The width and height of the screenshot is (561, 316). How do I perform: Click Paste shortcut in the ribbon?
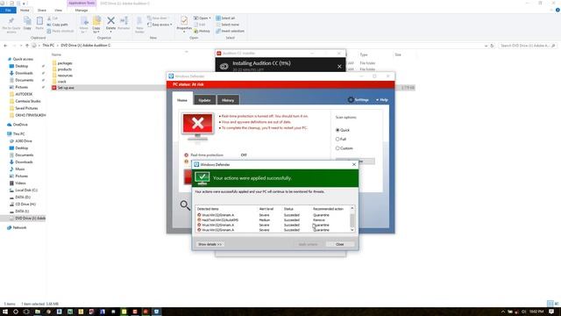(60, 32)
